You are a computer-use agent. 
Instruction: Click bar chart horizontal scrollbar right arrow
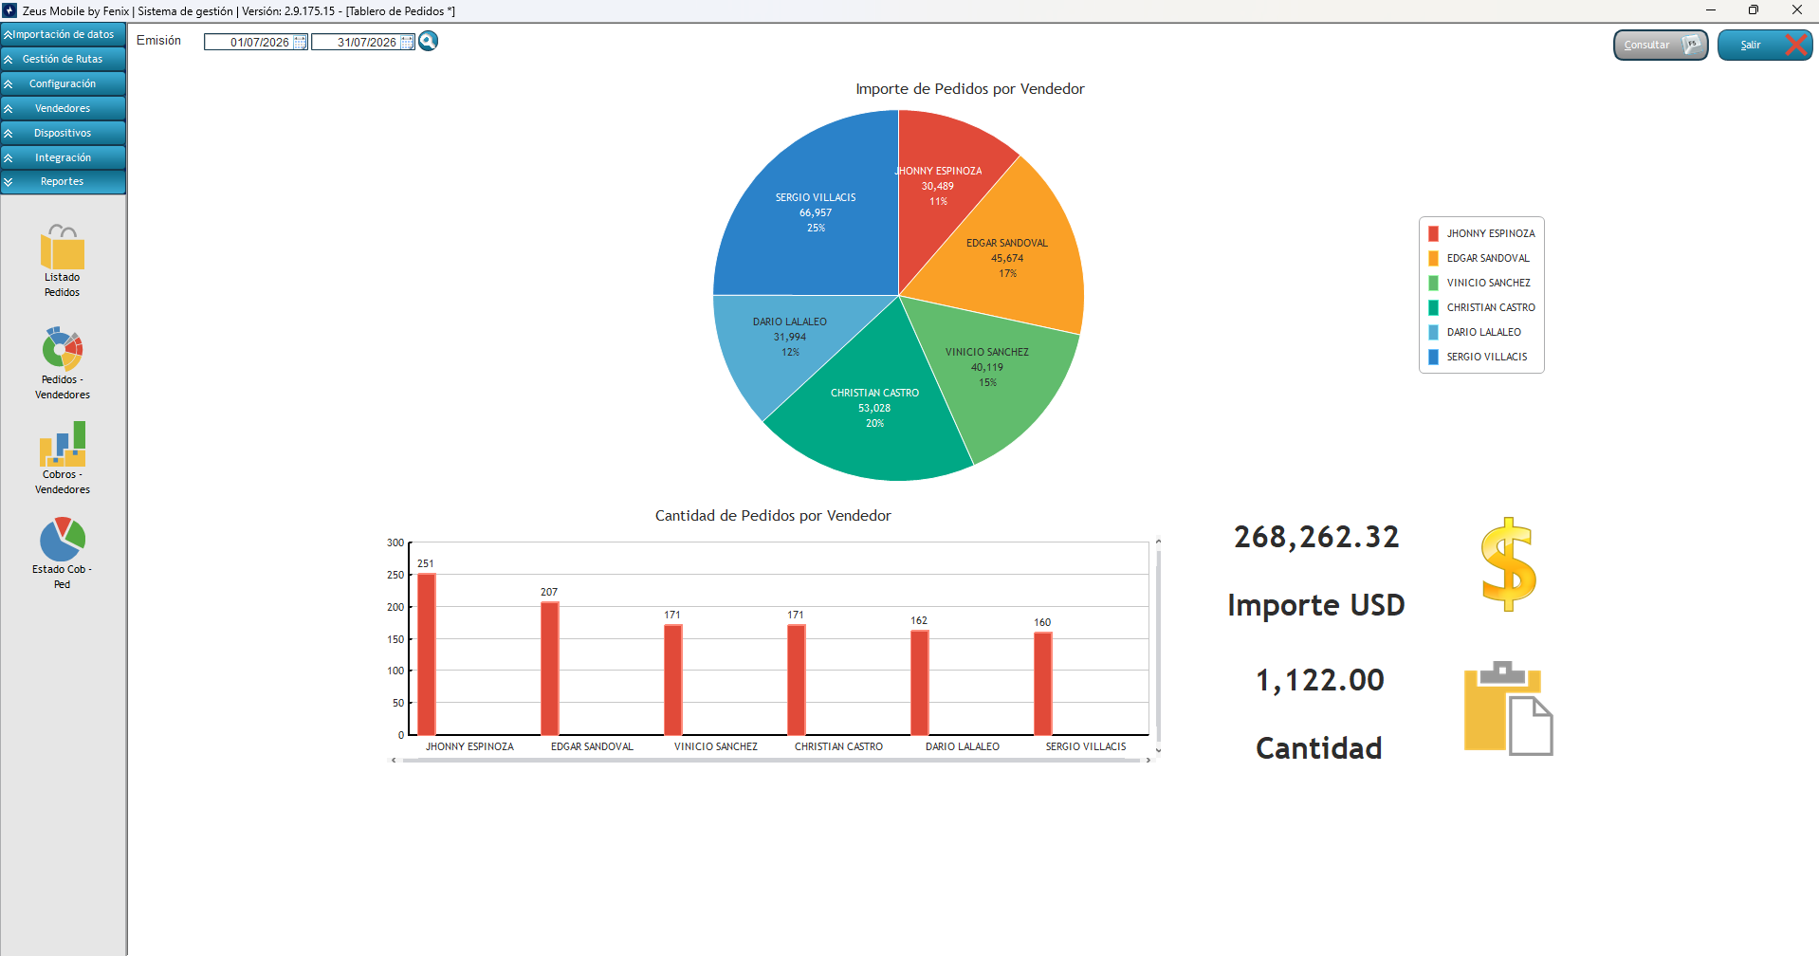click(x=1148, y=760)
